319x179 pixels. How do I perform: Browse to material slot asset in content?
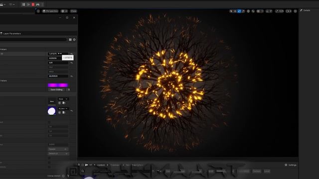(x=64, y=112)
